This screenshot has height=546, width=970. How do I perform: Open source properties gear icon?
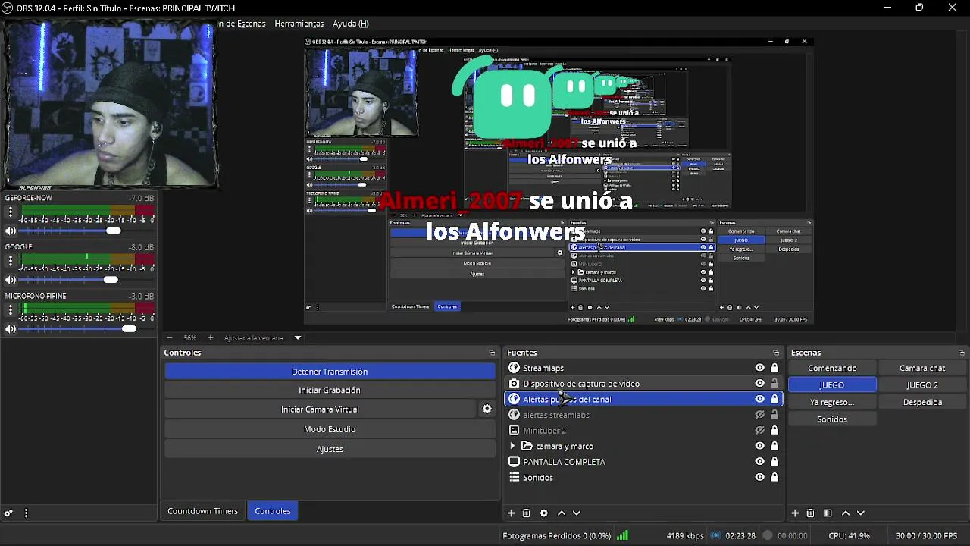click(x=543, y=513)
